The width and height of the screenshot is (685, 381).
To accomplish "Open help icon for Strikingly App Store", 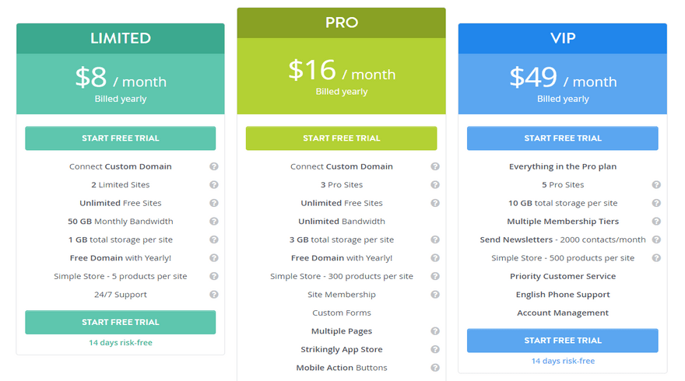I will (435, 350).
